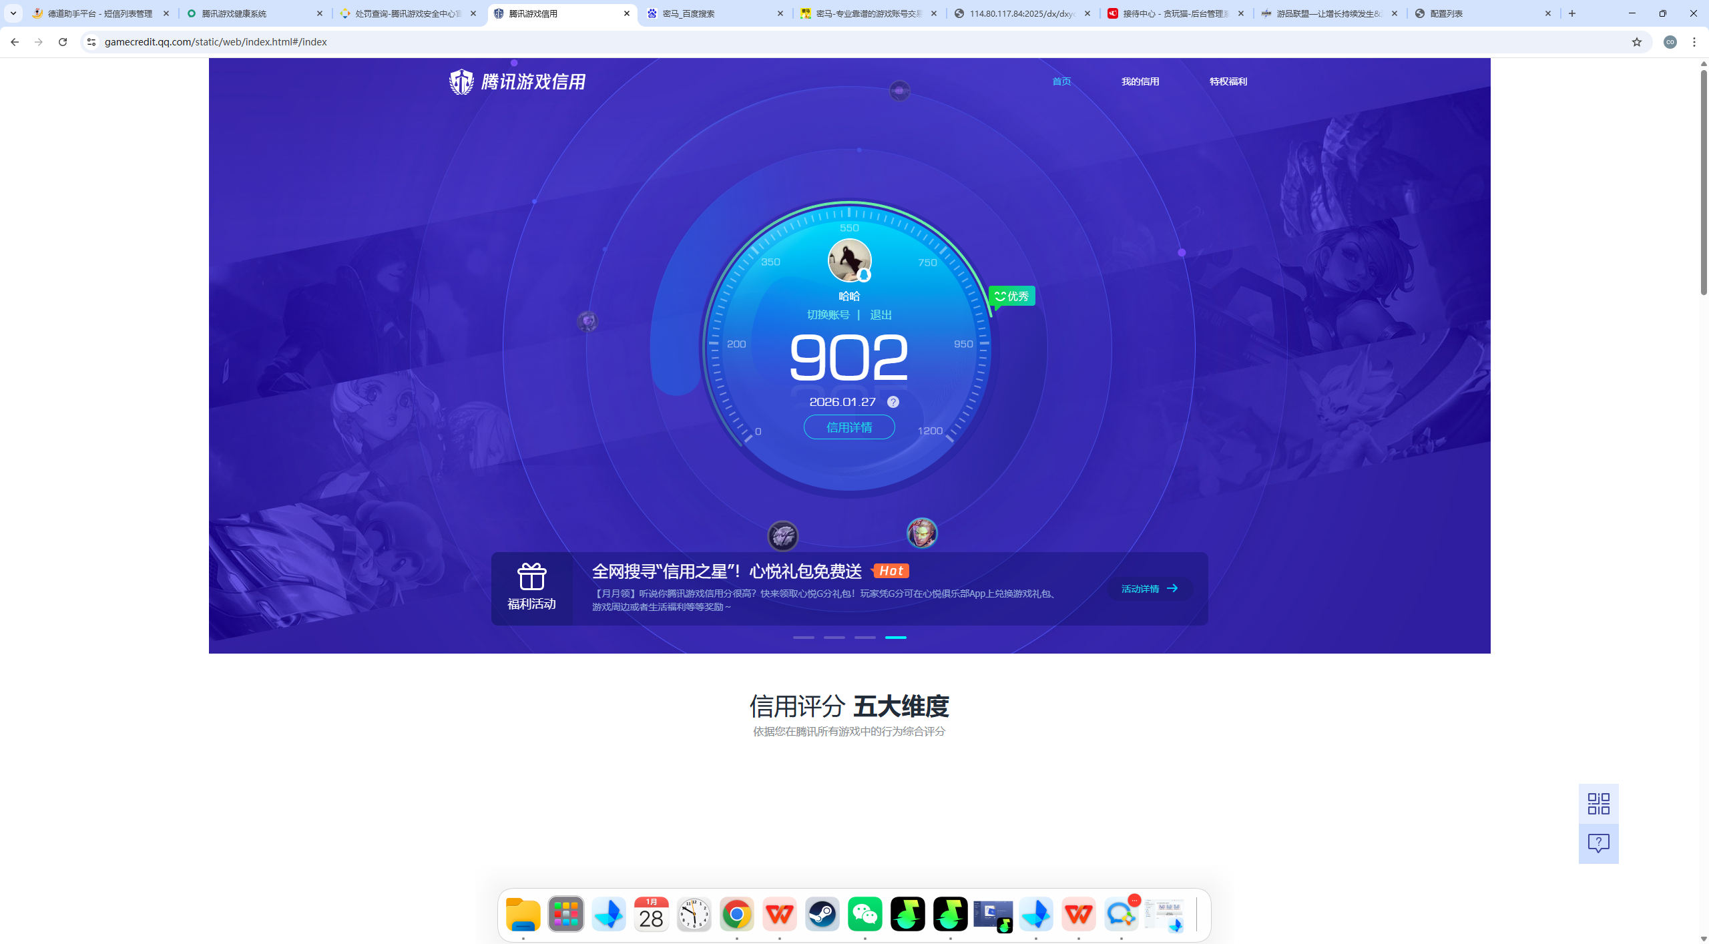Open the help feedback bubble icon
Screen dimensions: 1709x944
(x=1598, y=844)
